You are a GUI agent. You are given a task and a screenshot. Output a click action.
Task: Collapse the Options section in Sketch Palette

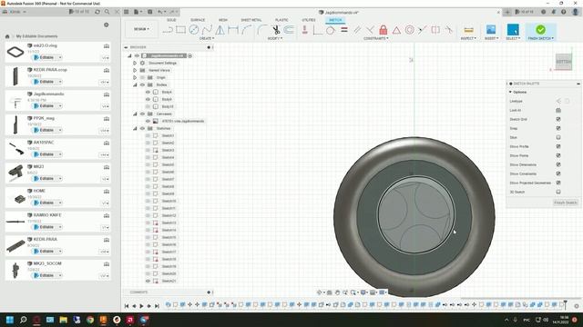pyautogui.click(x=510, y=92)
